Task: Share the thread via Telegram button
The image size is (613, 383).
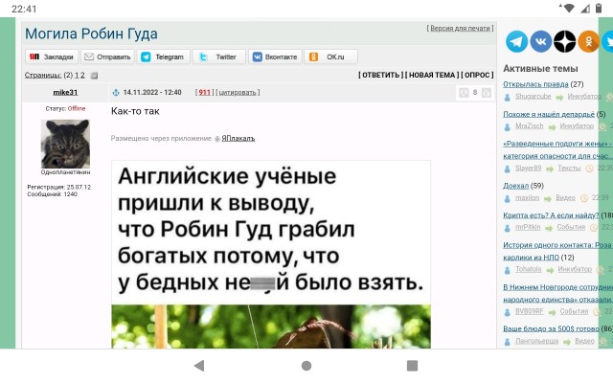Action: [x=164, y=57]
